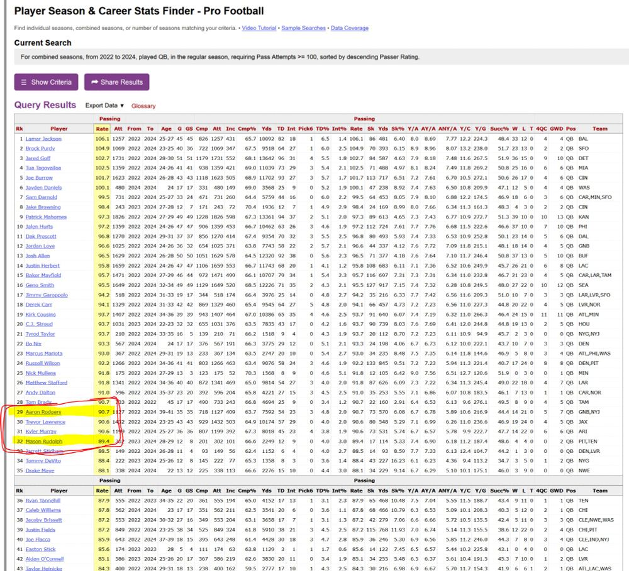This screenshot has height=571, width=629.
Task: Sort by top Pick6 column header
Action: coord(305,129)
